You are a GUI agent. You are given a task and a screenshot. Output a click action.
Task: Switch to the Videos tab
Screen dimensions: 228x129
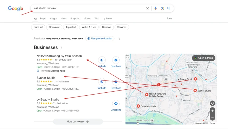[87, 19]
